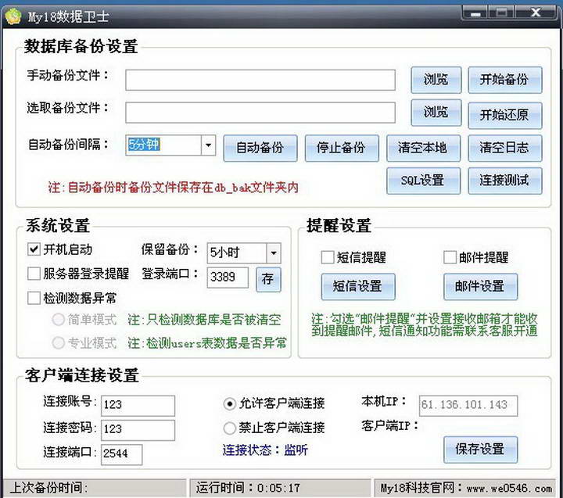Close the My18数据卫士 window
The image size is (563, 498).
tap(536, 13)
